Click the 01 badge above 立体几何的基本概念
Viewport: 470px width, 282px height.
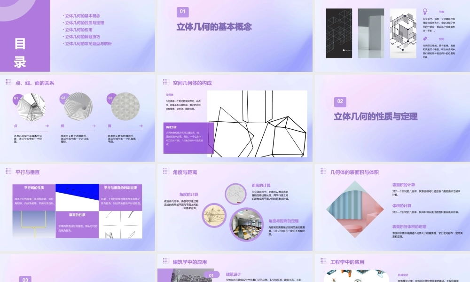click(x=182, y=12)
